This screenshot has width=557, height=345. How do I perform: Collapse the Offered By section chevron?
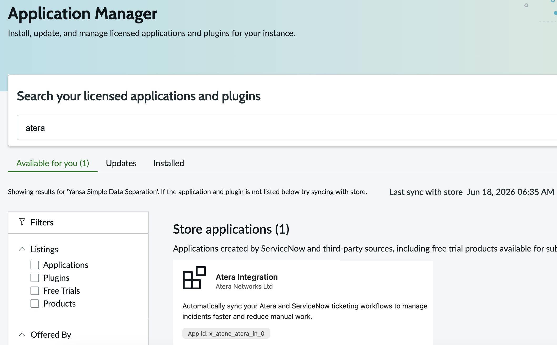point(22,334)
